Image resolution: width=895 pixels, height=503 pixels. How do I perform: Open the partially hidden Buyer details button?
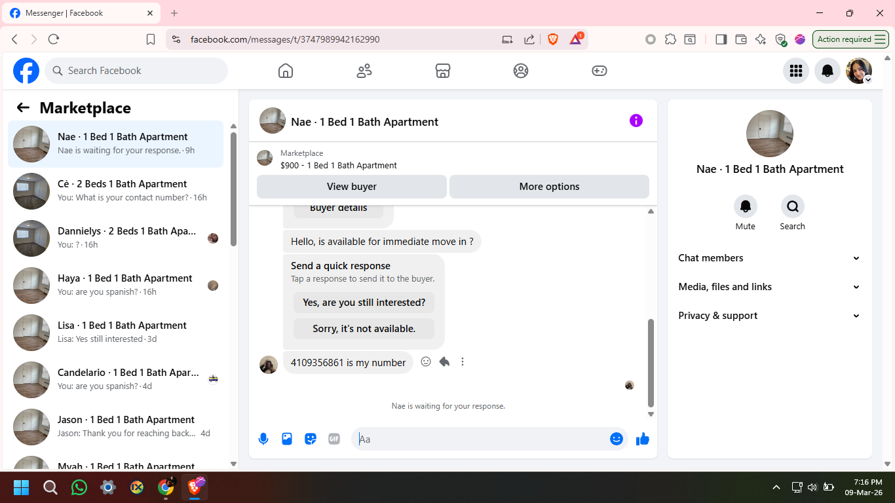point(338,210)
